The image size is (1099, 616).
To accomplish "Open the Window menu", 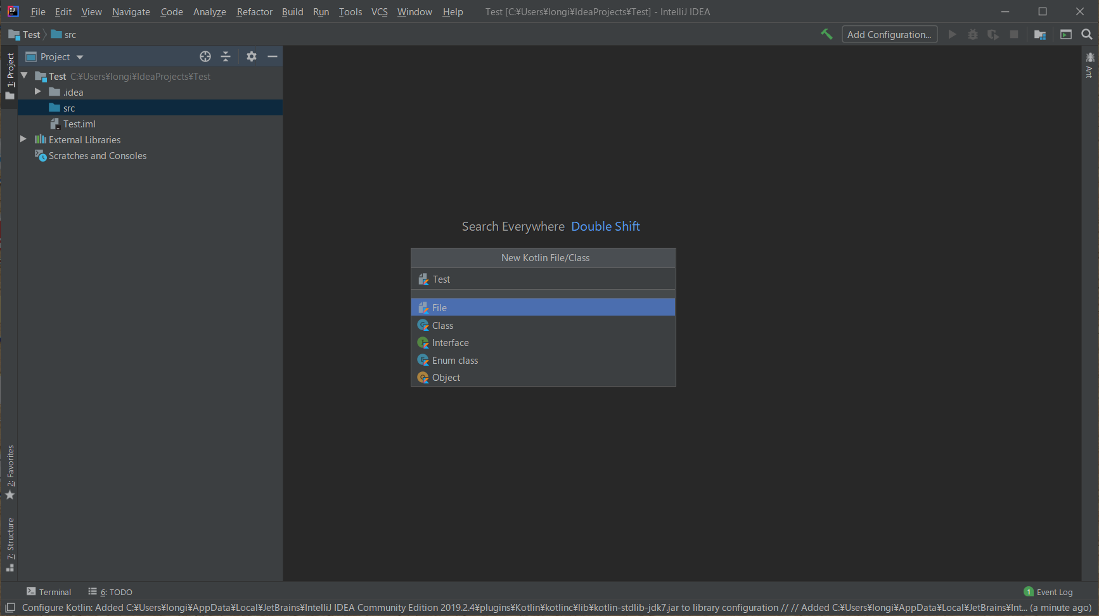I will pos(415,11).
